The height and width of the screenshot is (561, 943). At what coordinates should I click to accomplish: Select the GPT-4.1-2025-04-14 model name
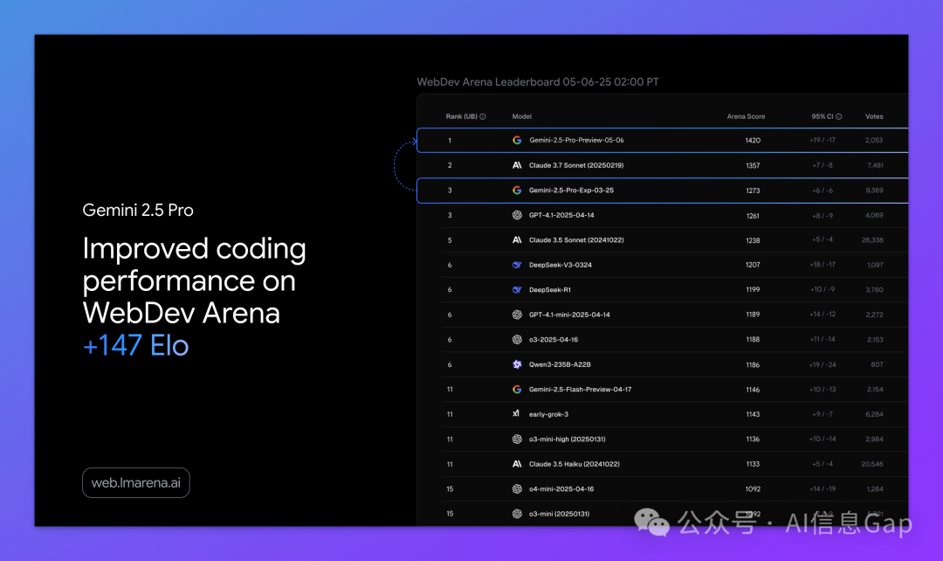(561, 215)
